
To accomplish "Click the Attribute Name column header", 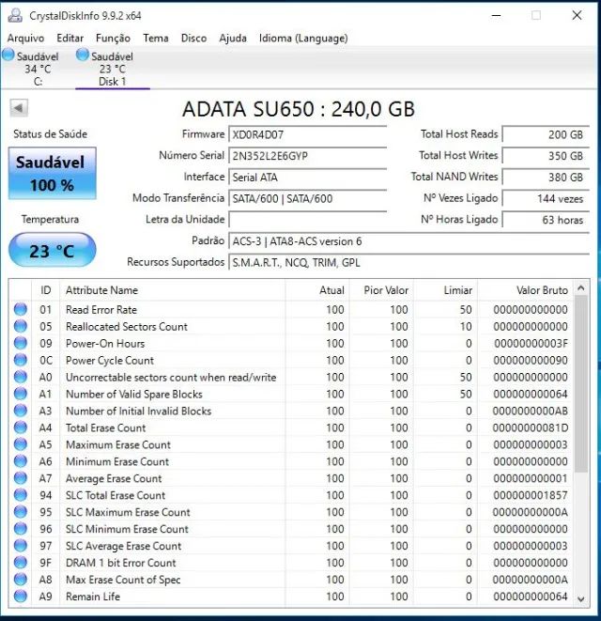I will click(x=172, y=290).
